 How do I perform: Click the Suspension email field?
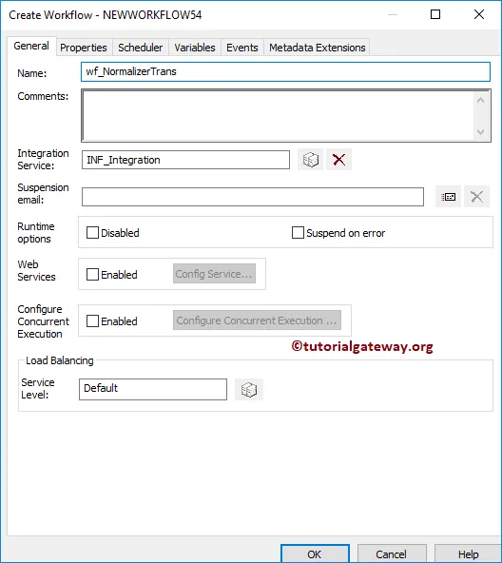click(x=253, y=197)
